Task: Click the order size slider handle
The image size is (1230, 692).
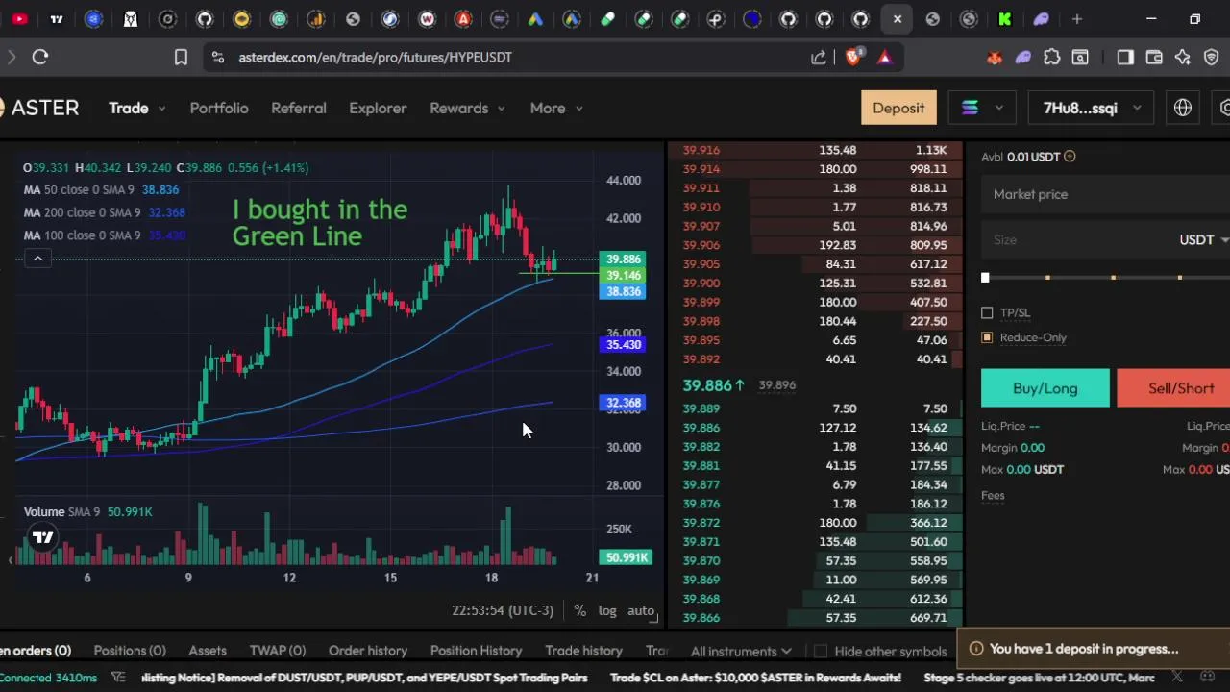Action: 985,278
